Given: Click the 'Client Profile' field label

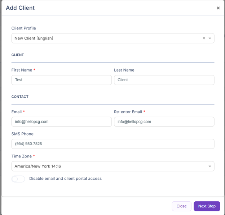Looking at the screenshot, I should [24, 28].
